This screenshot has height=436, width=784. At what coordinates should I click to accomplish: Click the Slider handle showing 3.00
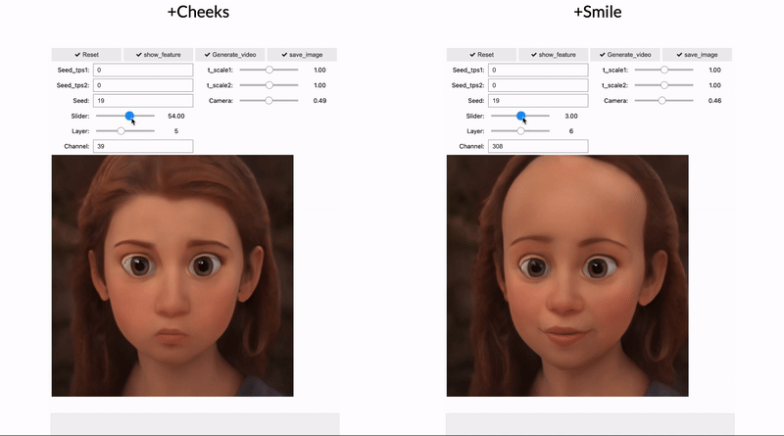coord(520,116)
